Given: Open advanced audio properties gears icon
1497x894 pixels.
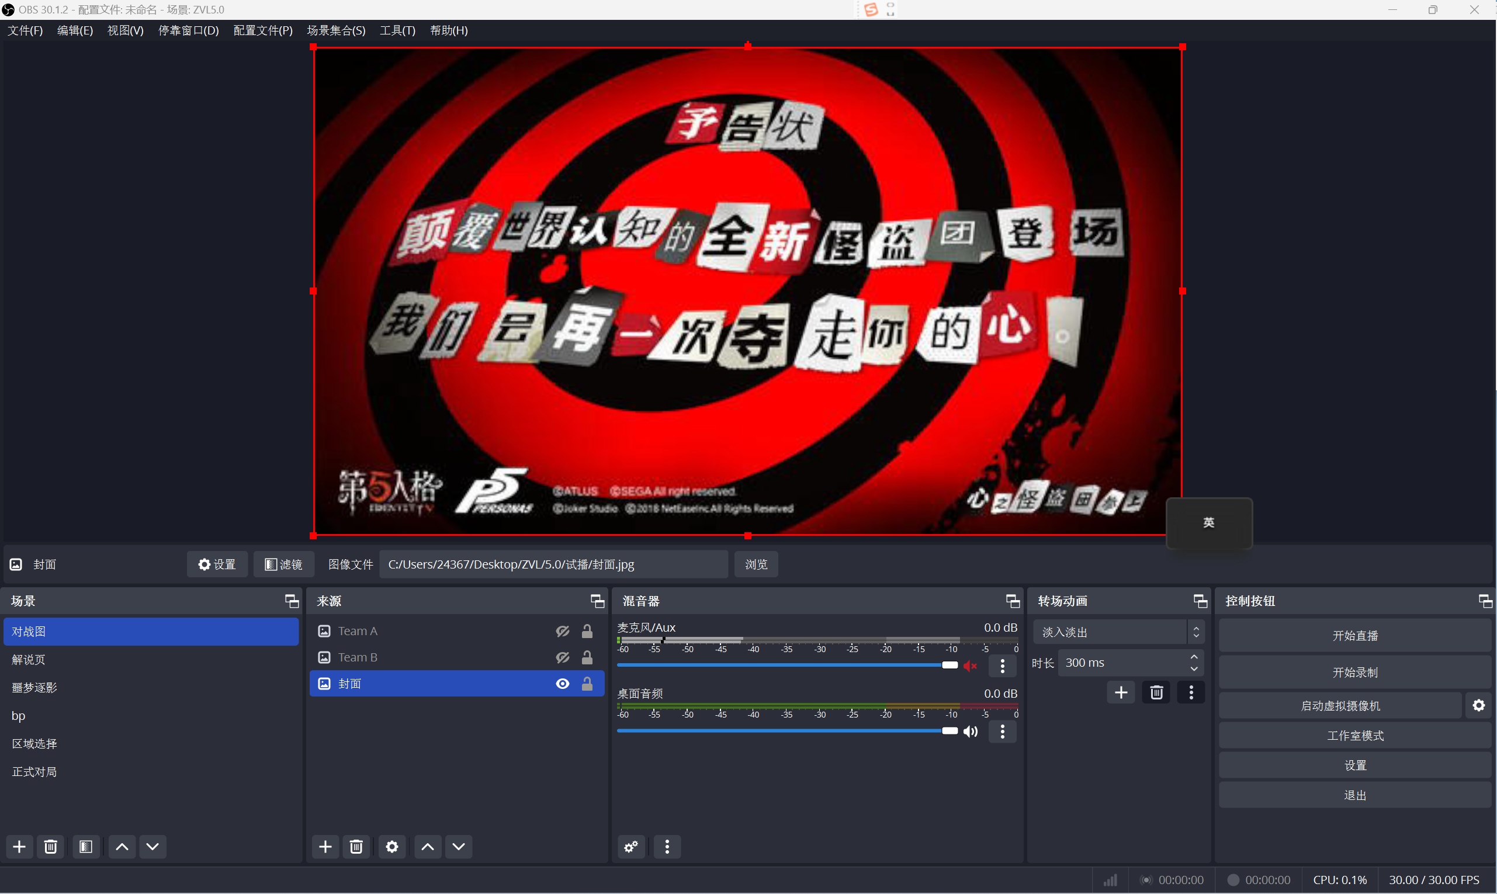Looking at the screenshot, I should [x=631, y=847].
